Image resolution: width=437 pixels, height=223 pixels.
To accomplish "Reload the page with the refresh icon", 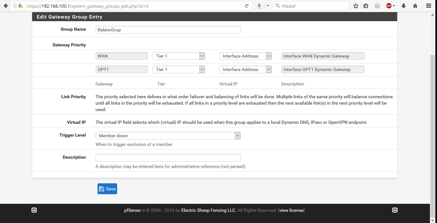I will [x=246, y=6].
